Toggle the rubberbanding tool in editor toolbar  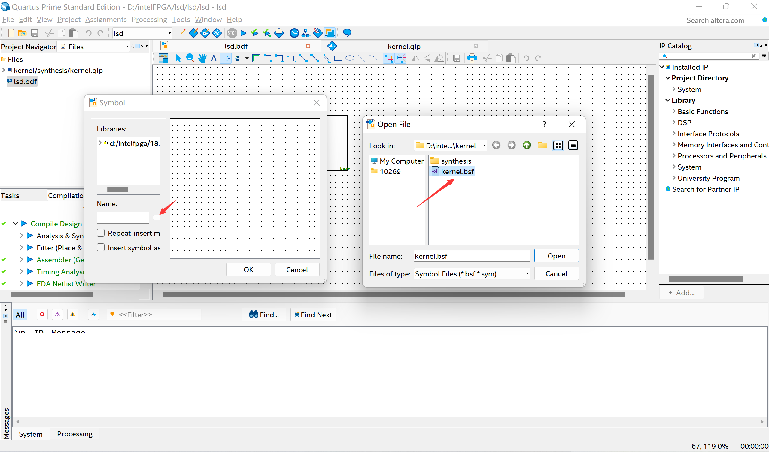point(388,58)
